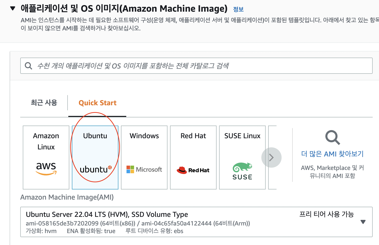
Task: Click the AMI catalog search field
Action: (196, 66)
